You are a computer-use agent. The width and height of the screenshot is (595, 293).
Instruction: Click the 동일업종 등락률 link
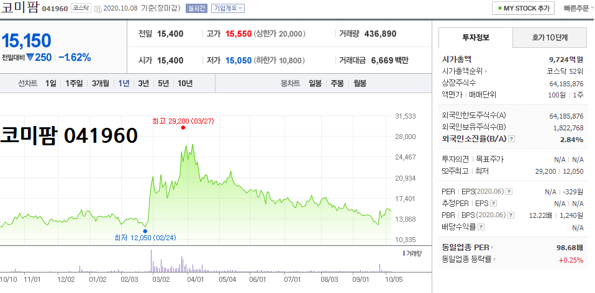[466, 259]
